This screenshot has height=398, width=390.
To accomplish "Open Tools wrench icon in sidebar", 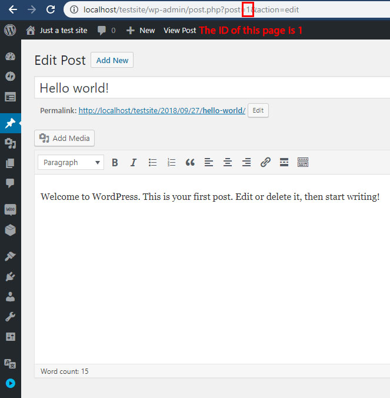I will click(x=11, y=317).
